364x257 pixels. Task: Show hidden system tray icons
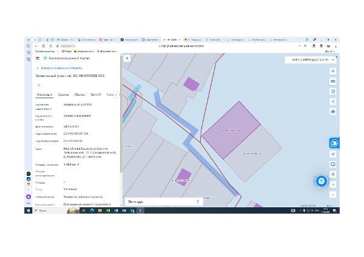pyautogui.click(x=300, y=210)
